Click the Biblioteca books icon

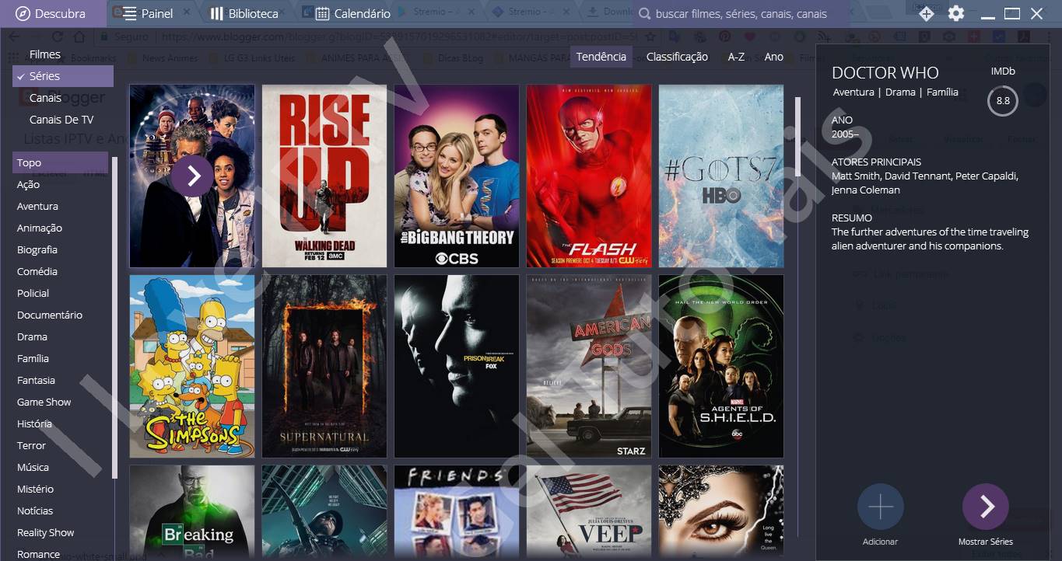point(217,13)
